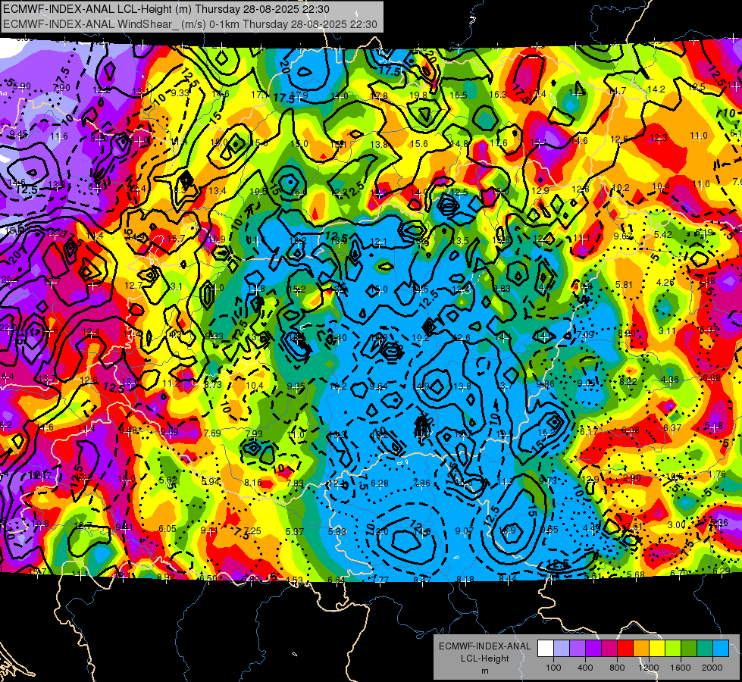Click the wind shear value 6.64

[x=336, y=580]
